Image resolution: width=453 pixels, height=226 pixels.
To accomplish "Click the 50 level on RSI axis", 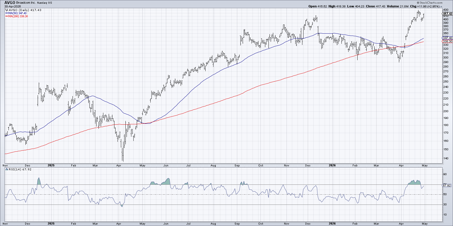I will tap(445, 194).
